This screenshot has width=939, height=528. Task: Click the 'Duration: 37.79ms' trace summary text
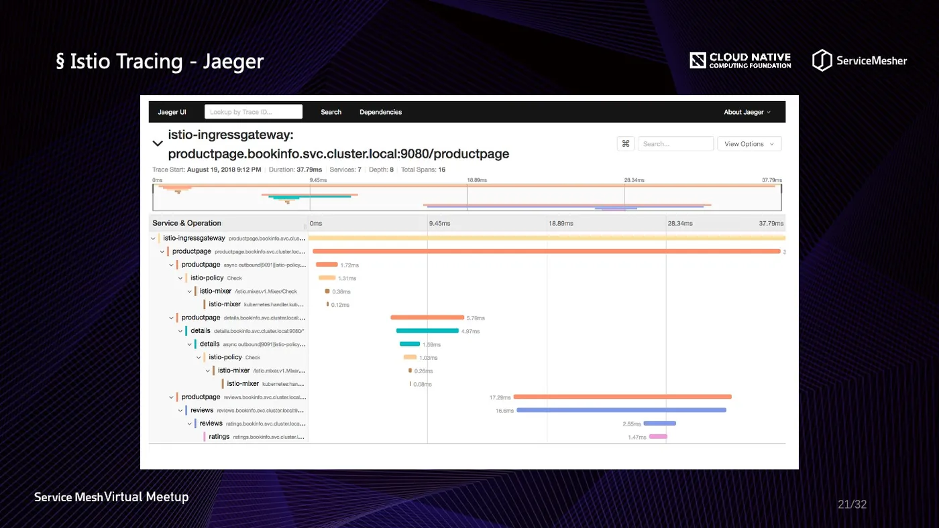click(x=295, y=170)
